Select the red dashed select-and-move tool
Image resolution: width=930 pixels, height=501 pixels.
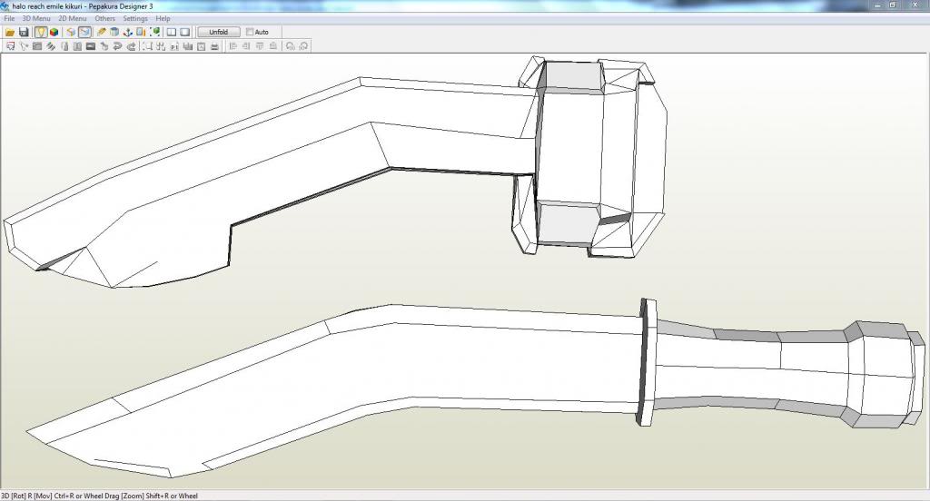point(10,46)
